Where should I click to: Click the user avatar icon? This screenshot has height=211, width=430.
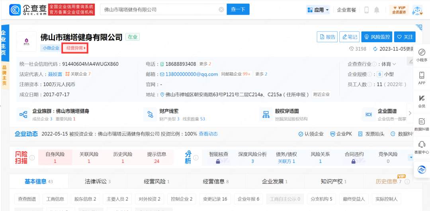(417, 10)
